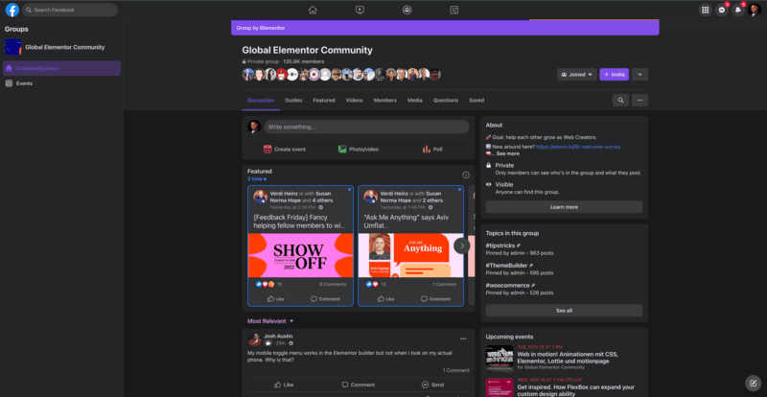Comment on the Ask Me Anything featured post

point(435,298)
